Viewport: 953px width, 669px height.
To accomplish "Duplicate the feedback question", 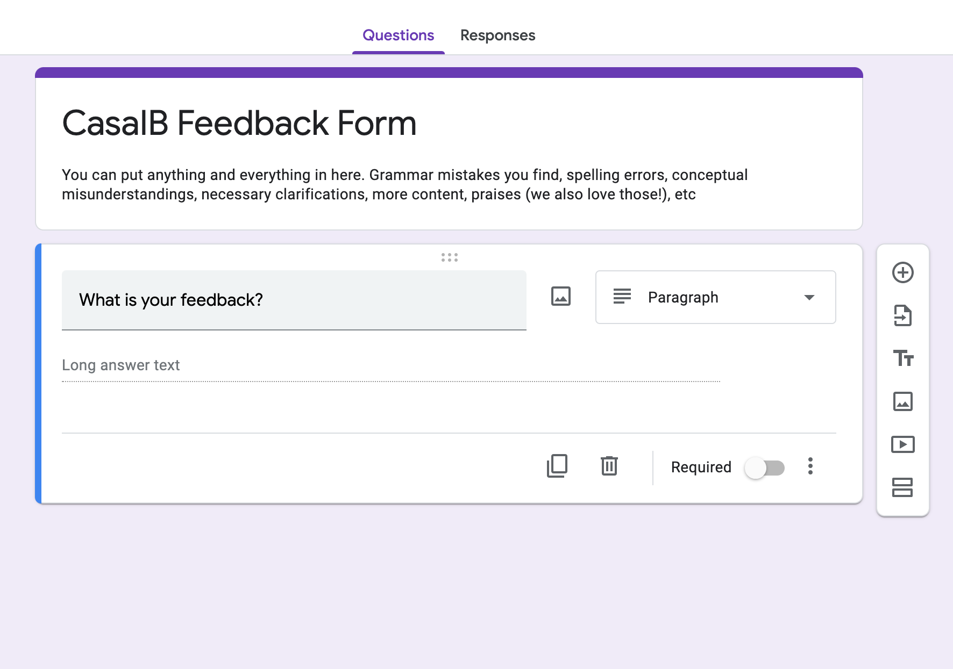I will point(557,466).
